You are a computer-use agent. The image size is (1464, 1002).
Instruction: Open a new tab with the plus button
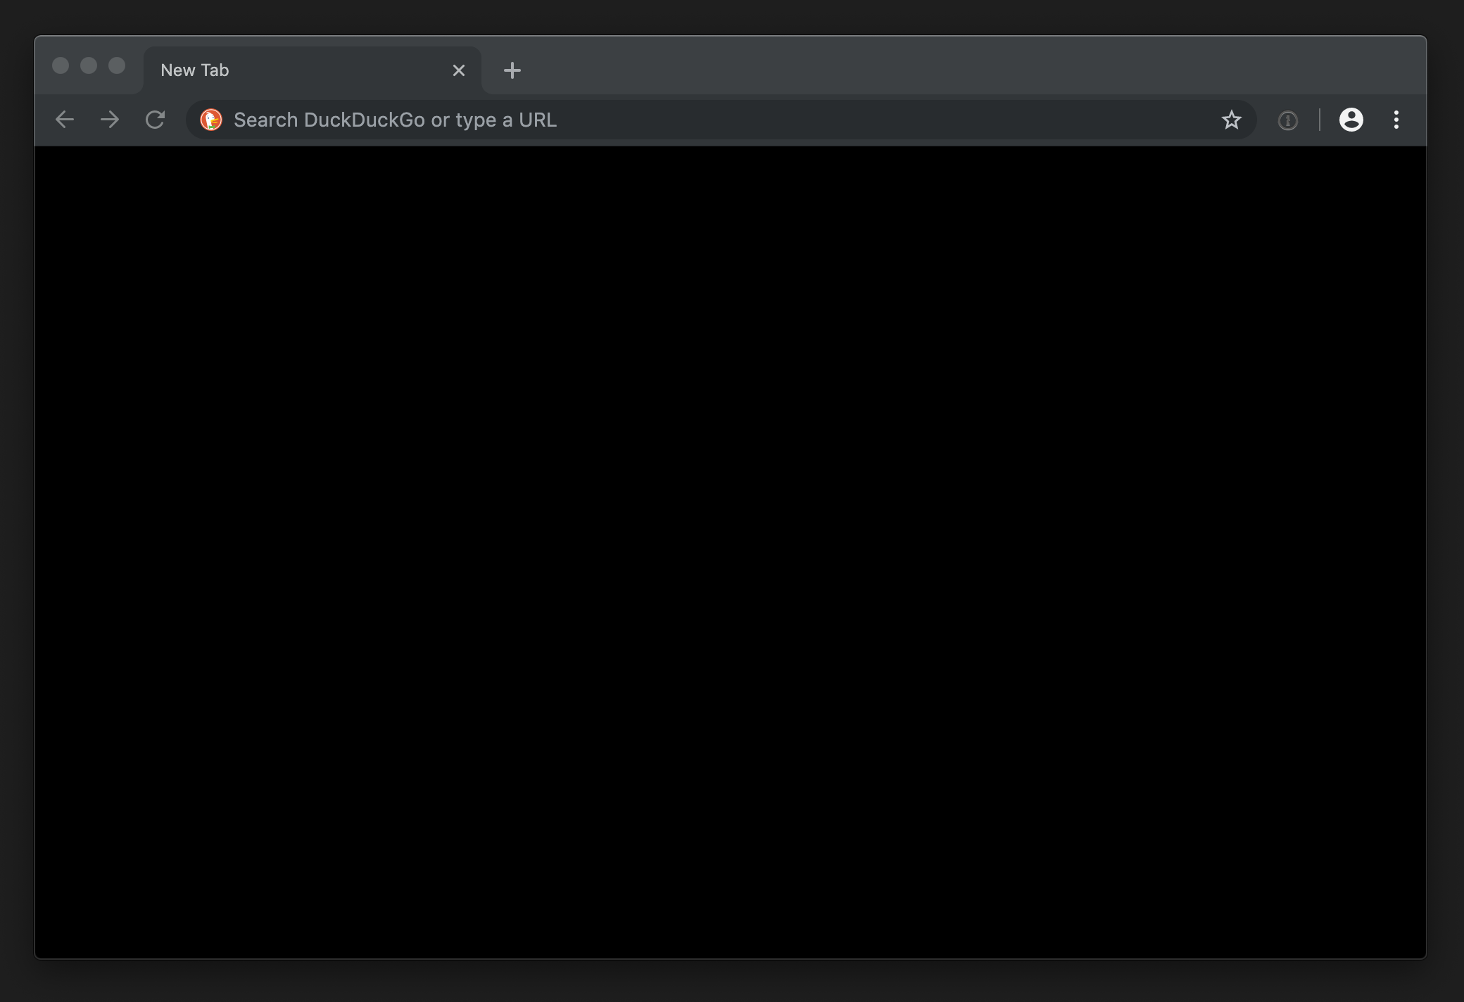click(512, 70)
